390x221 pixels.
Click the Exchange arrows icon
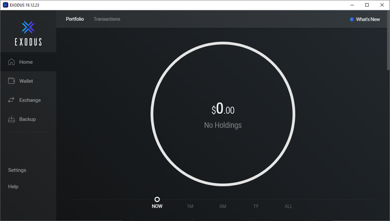pos(11,100)
